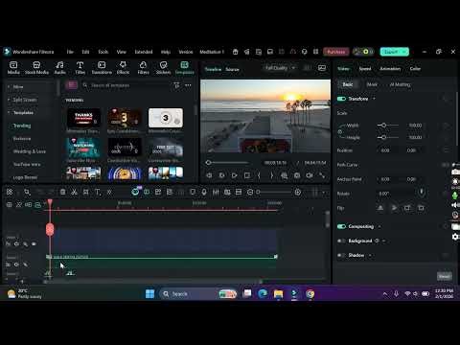Switch to the Animation tab
The height and width of the screenshot is (345, 460).
[x=390, y=69]
